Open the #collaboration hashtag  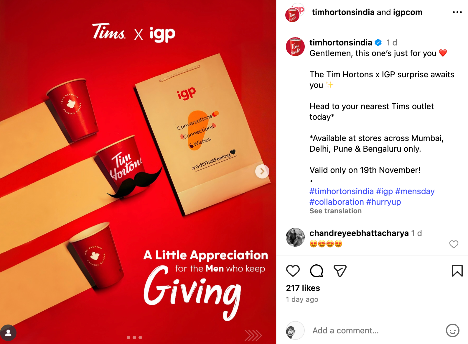point(337,202)
